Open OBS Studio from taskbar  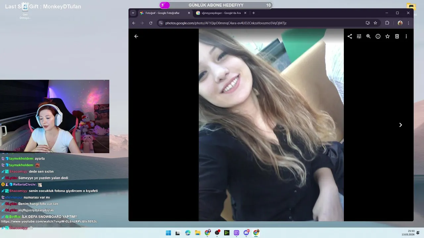[217, 233]
